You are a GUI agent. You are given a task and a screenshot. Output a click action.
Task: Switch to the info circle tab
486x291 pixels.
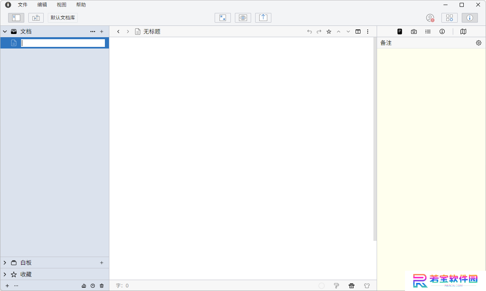click(442, 32)
